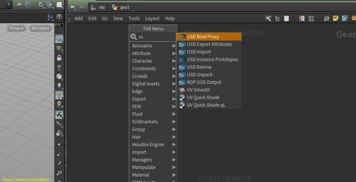Open network editor wrench tools icon
The image size is (356, 182).
tap(268, 19)
